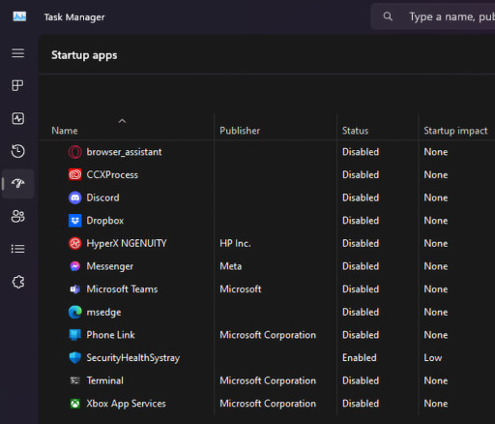495x424 pixels.
Task: Click Phone Link's Microsoft Corporation publisher
Action: click(268, 335)
